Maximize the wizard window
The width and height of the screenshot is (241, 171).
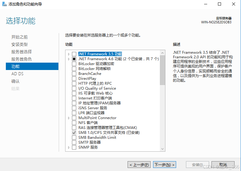click(219, 4)
